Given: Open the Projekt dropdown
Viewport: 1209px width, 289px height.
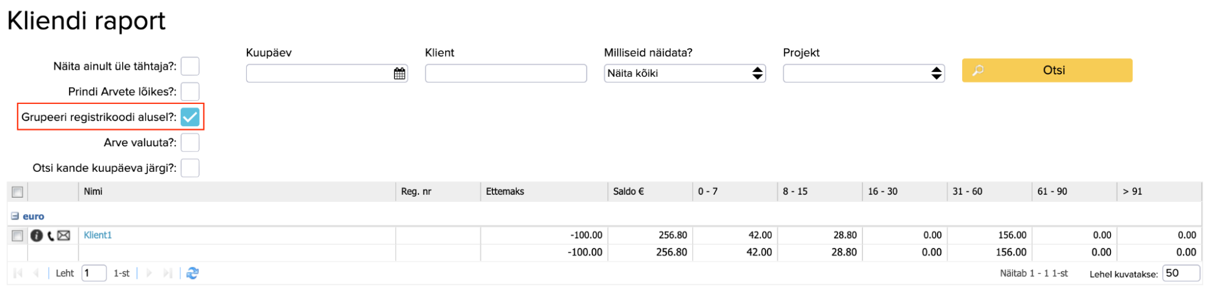Looking at the screenshot, I should 863,74.
